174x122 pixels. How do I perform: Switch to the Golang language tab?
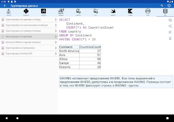coord(61,12)
